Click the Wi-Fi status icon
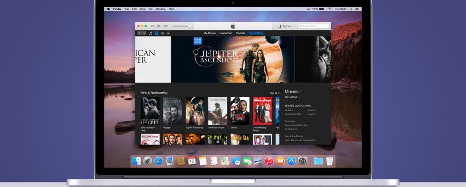This screenshot has height=187, width=466. click(x=329, y=9)
